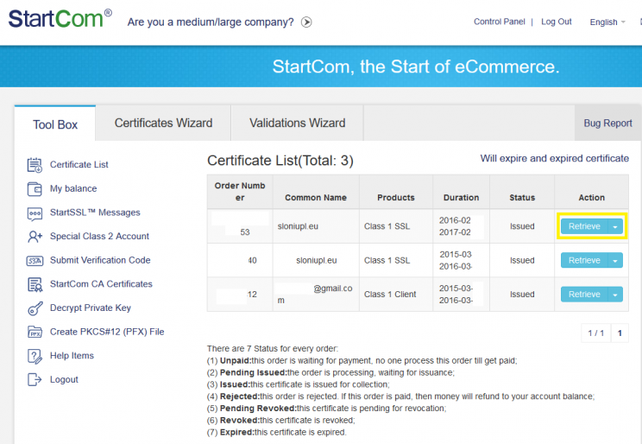Open the Bug Report tab
Viewport: 642px width, 444px height.
607,123
